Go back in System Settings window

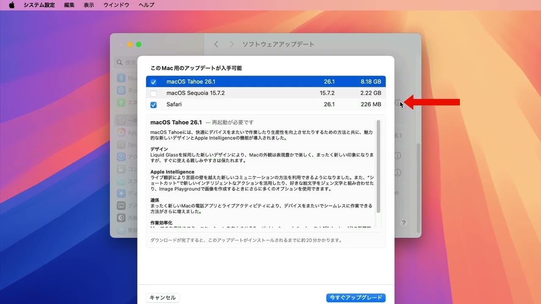[216, 44]
